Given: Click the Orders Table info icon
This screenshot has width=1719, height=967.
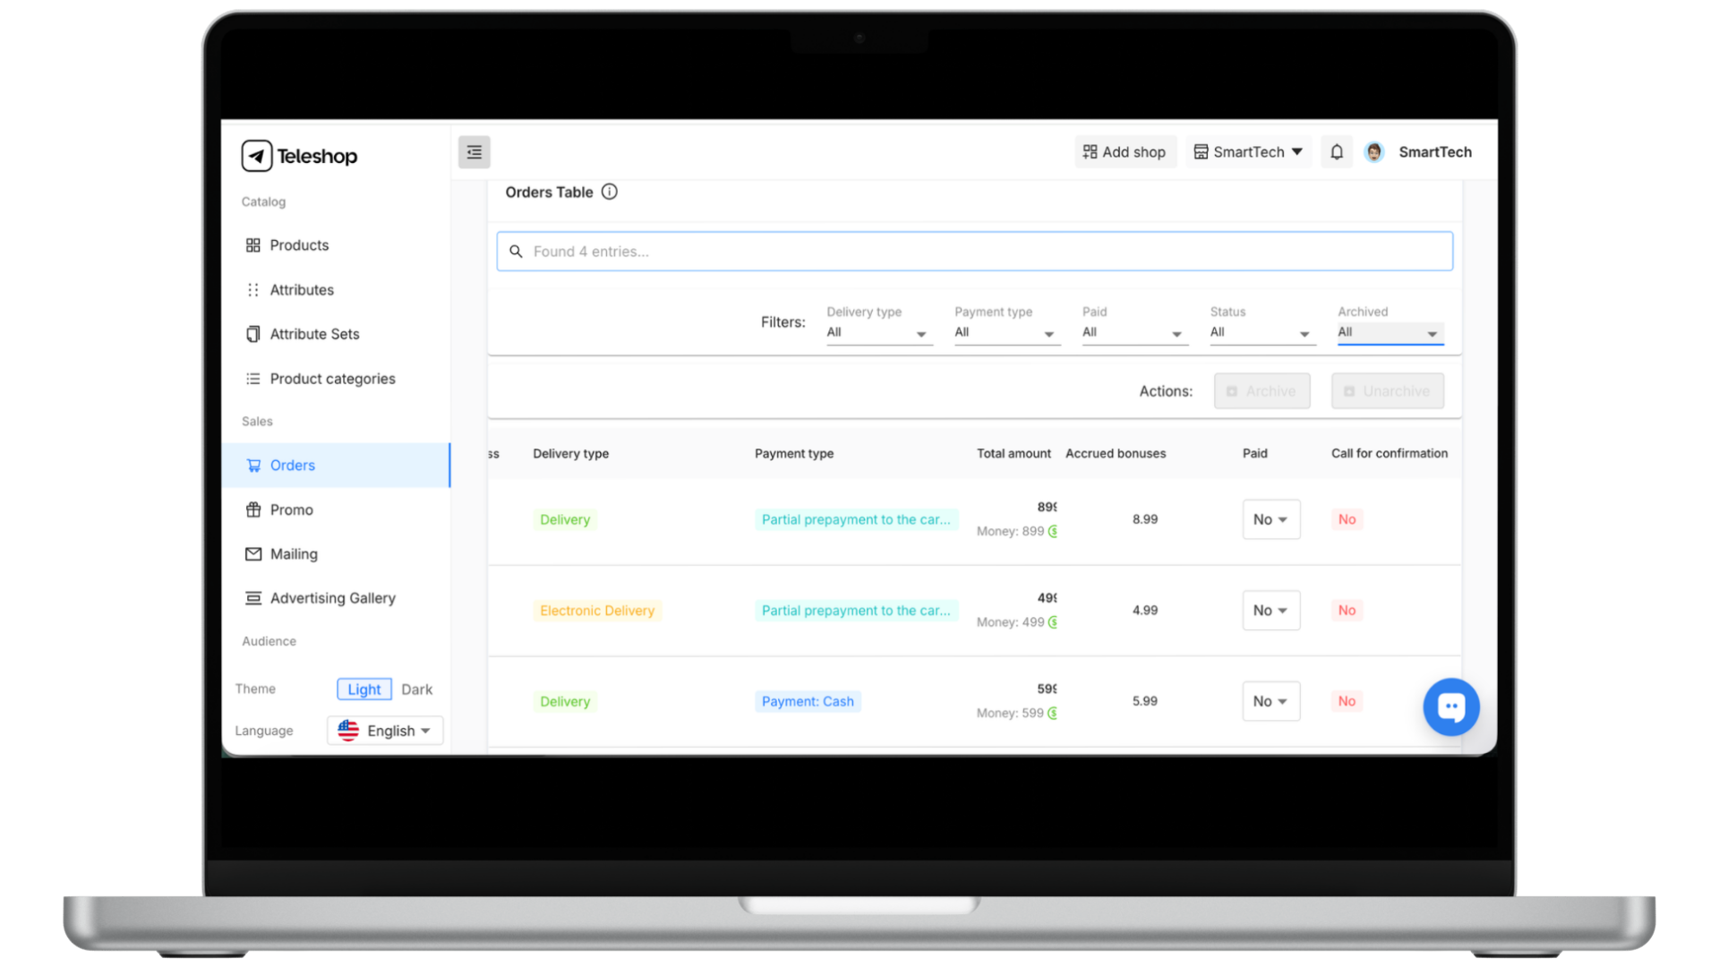Looking at the screenshot, I should (610, 192).
